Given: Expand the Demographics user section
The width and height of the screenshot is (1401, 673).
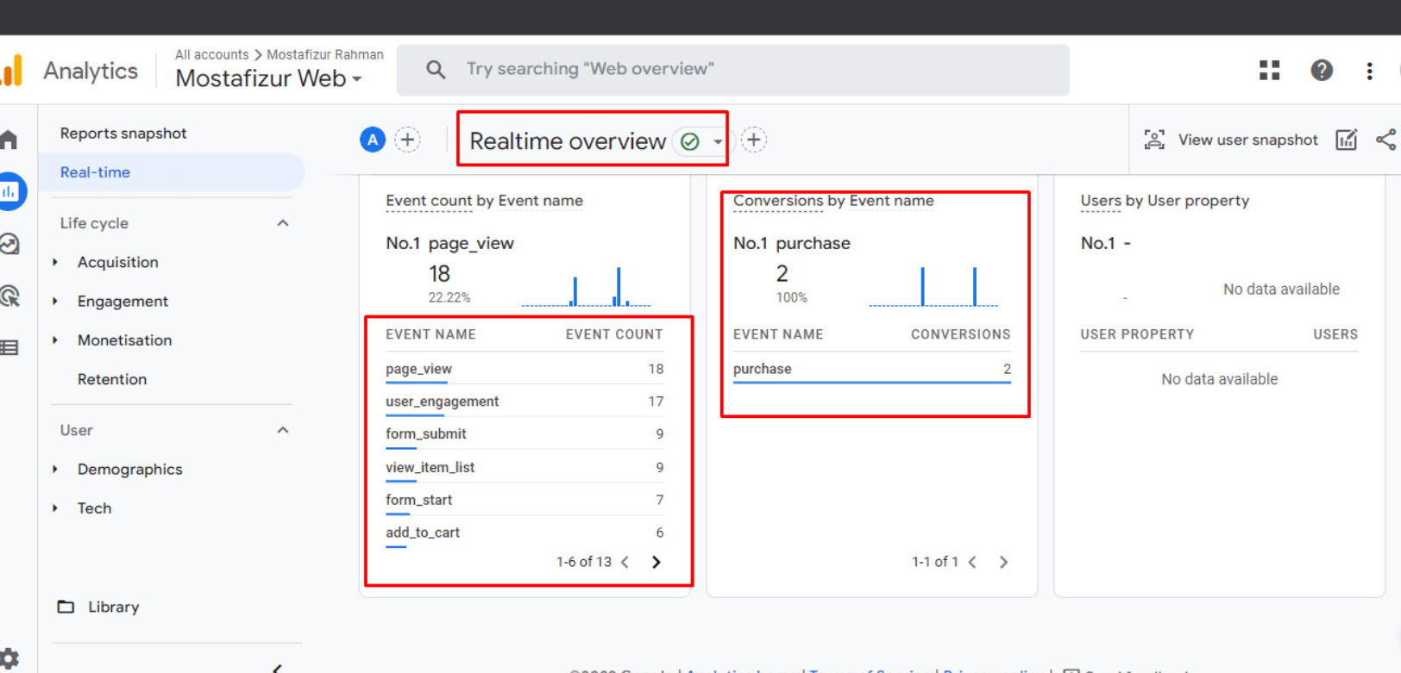Looking at the screenshot, I should click(x=129, y=470).
